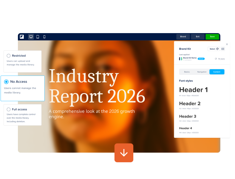This screenshot has height=179, width=235.
Task: Switch to the Content tab
Action: coord(217,72)
